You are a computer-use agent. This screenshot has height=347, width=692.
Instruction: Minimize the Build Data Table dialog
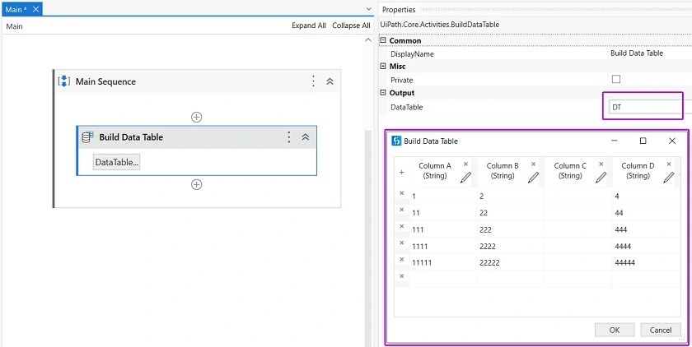point(615,141)
